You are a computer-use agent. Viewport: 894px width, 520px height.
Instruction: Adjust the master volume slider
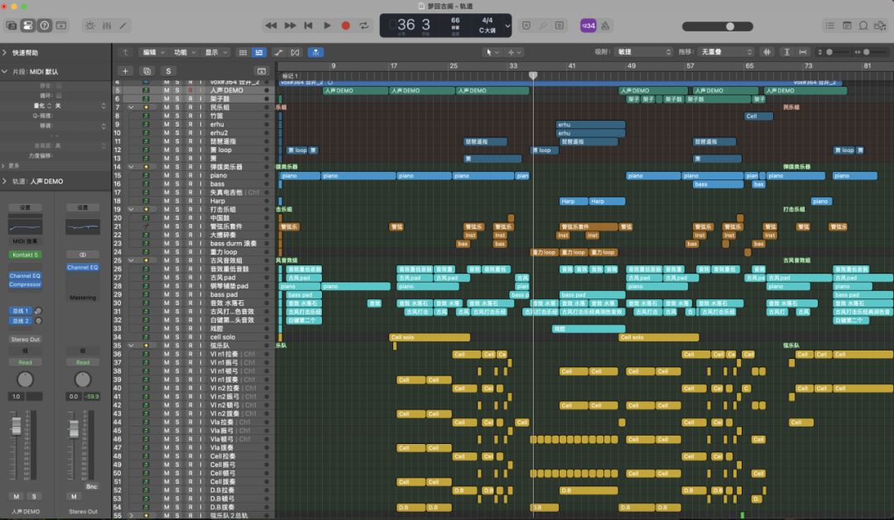point(729,26)
